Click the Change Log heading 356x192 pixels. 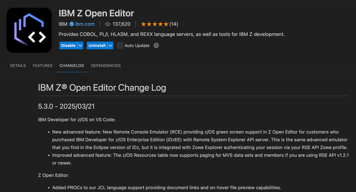click(x=102, y=88)
